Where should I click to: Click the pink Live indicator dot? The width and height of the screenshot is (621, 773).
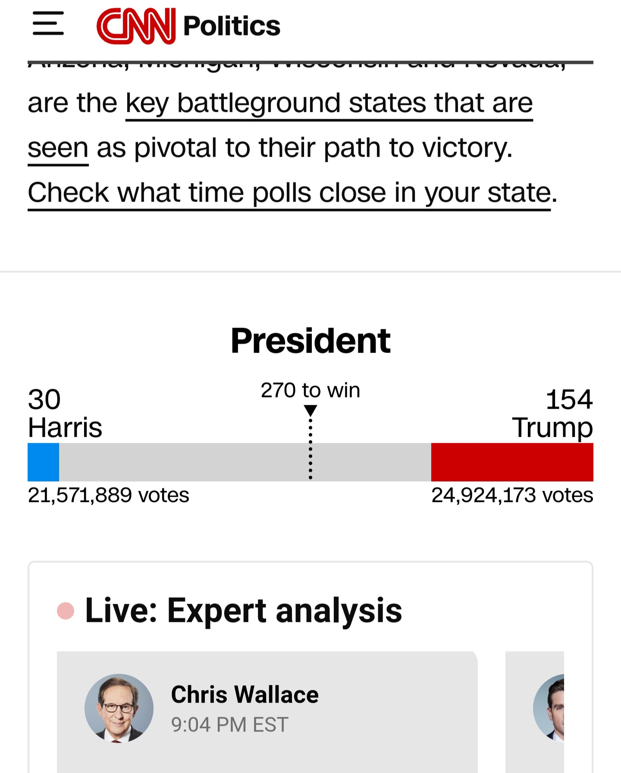pyautogui.click(x=66, y=611)
